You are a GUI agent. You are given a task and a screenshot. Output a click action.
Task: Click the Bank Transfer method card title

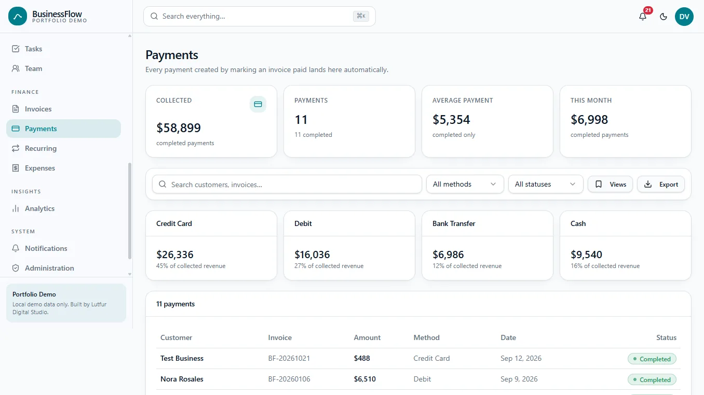coord(454,223)
